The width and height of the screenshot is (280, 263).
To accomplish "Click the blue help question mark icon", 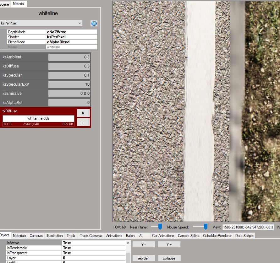I will [94, 24].
